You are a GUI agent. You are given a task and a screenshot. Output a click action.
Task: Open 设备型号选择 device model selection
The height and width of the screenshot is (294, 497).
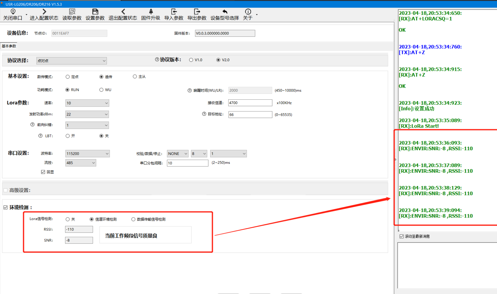click(x=225, y=12)
